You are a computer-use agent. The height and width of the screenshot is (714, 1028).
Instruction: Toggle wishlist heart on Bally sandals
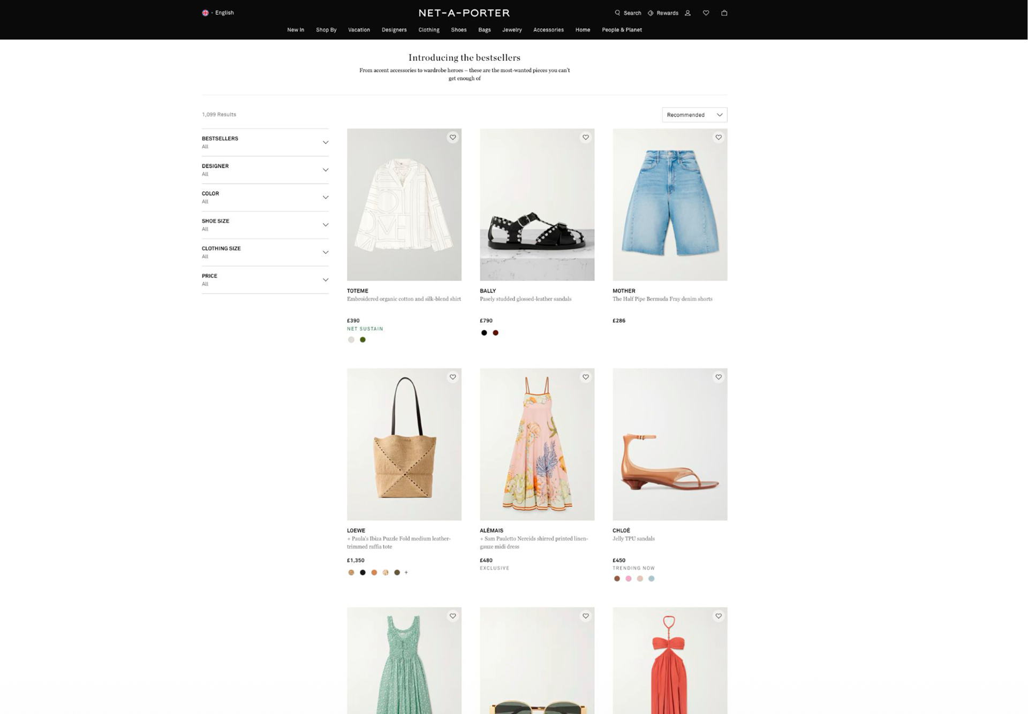pyautogui.click(x=585, y=138)
